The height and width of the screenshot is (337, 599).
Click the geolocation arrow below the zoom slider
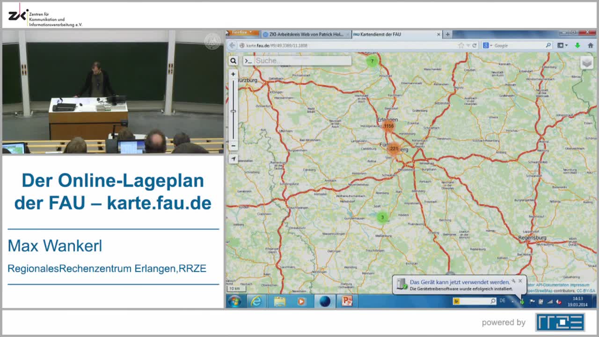[x=233, y=159]
